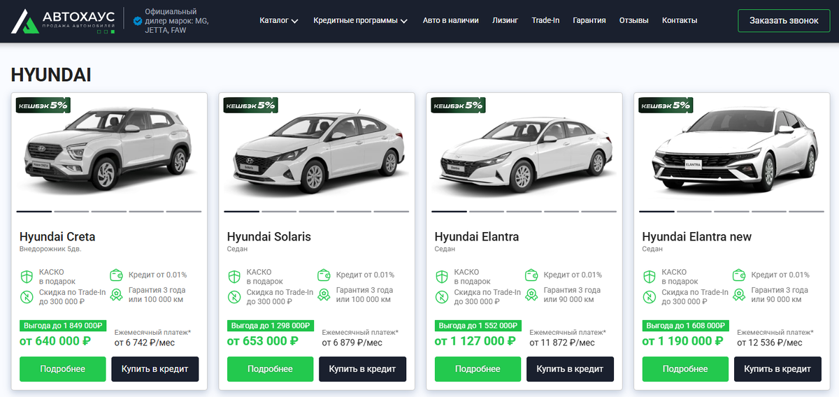Click Купить в кредит for the Hyundai Creta

point(155,369)
